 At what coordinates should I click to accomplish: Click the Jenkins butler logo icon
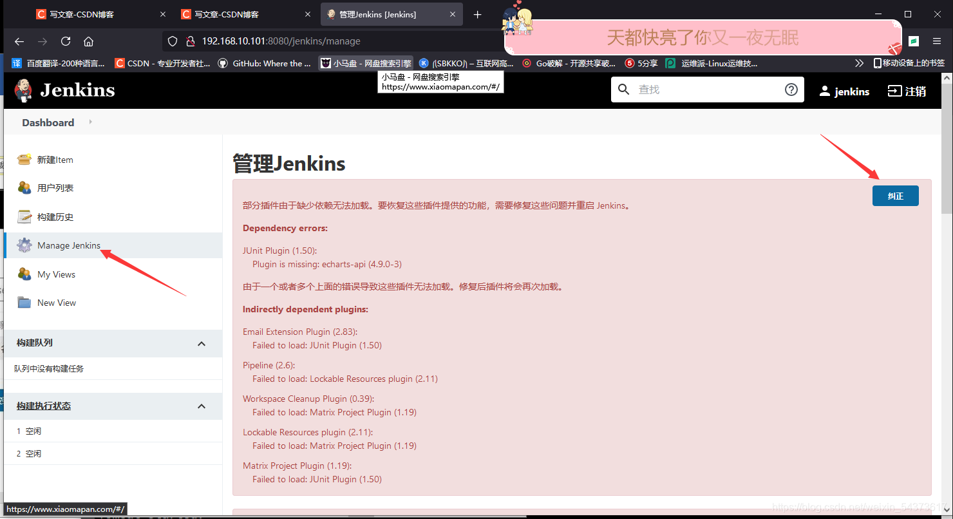tap(24, 90)
